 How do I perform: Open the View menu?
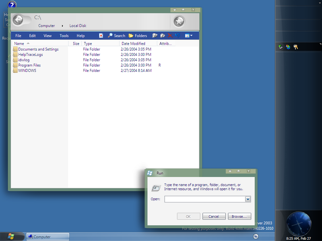point(47,36)
